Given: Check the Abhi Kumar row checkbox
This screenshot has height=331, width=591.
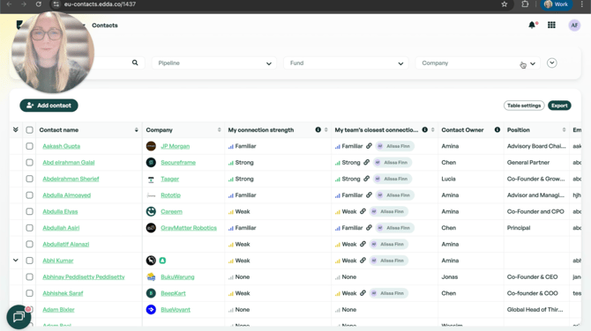Looking at the screenshot, I should point(29,261).
